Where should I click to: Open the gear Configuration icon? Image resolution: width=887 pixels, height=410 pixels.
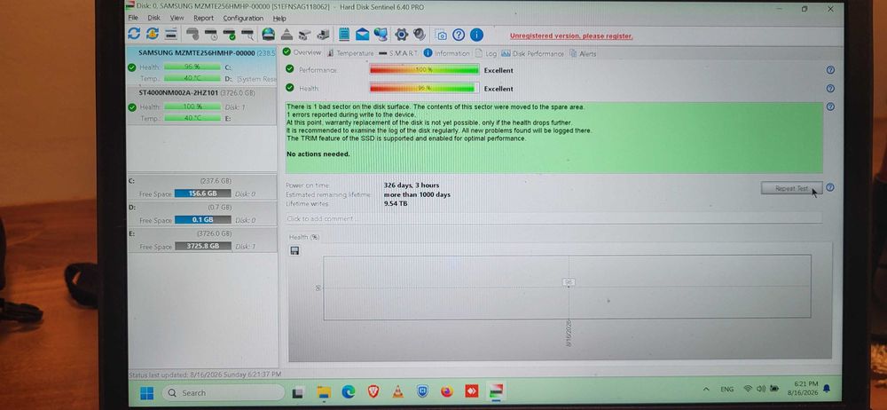point(401,35)
